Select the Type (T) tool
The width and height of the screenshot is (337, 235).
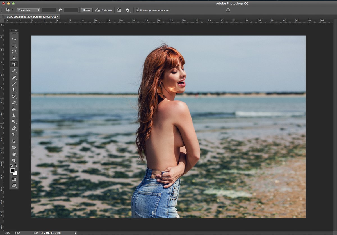[14, 135]
